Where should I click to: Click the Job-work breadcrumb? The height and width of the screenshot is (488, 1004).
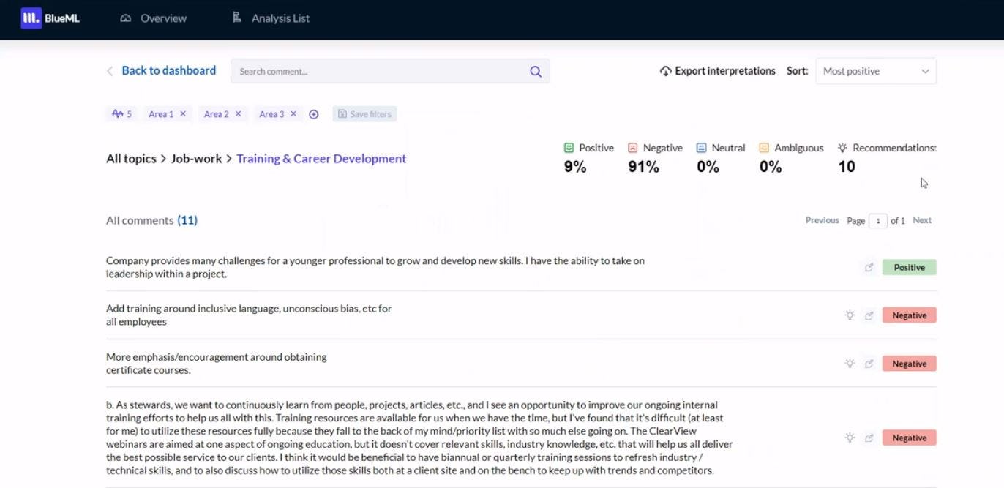pos(196,159)
